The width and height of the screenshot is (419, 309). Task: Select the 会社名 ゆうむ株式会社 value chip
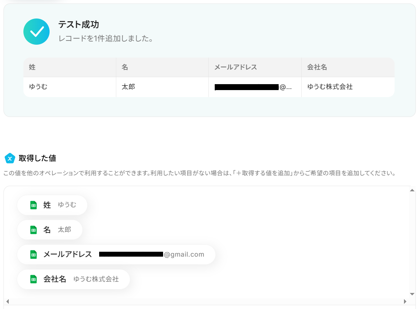click(73, 279)
